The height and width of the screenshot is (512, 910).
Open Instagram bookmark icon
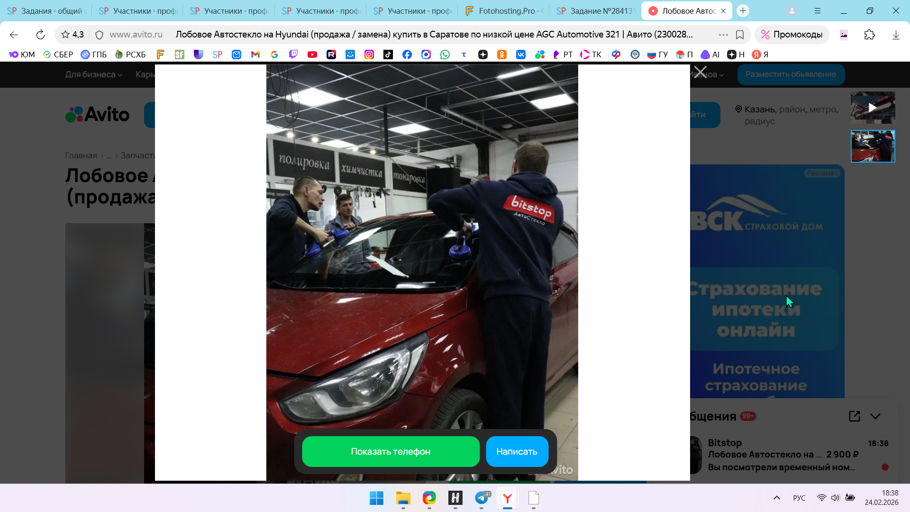369,55
